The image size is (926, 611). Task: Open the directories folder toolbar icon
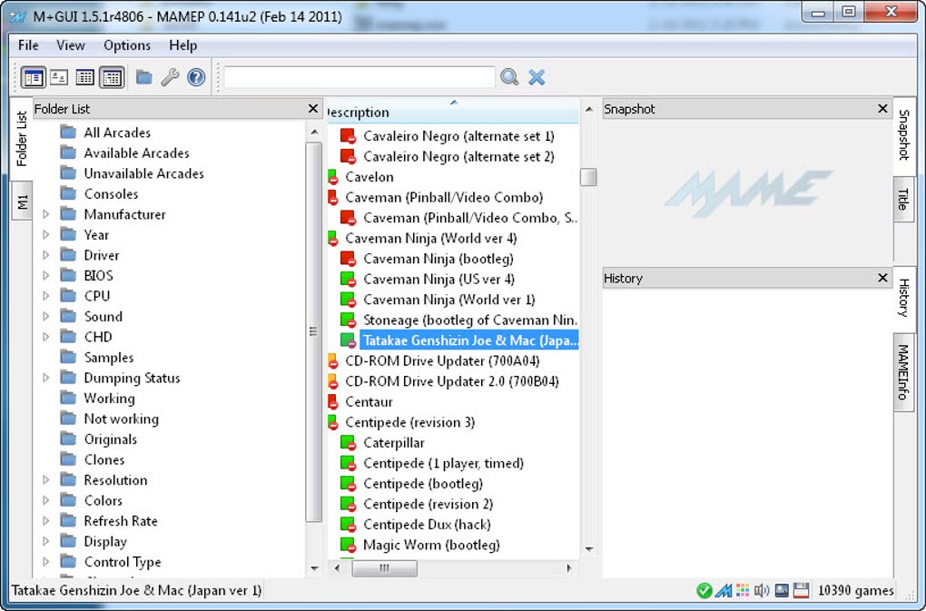pyautogui.click(x=144, y=77)
